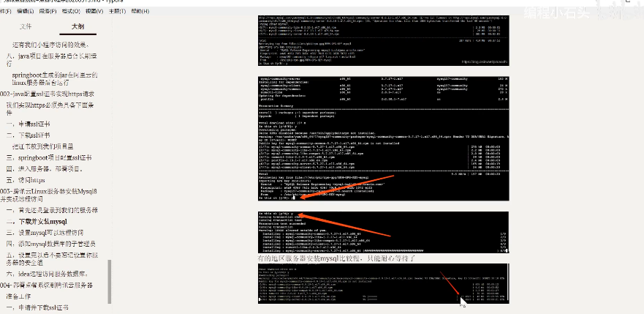Select bold outline item 二，下载并安装mysql
Image resolution: width=644 pixels, height=314 pixels.
37,222
